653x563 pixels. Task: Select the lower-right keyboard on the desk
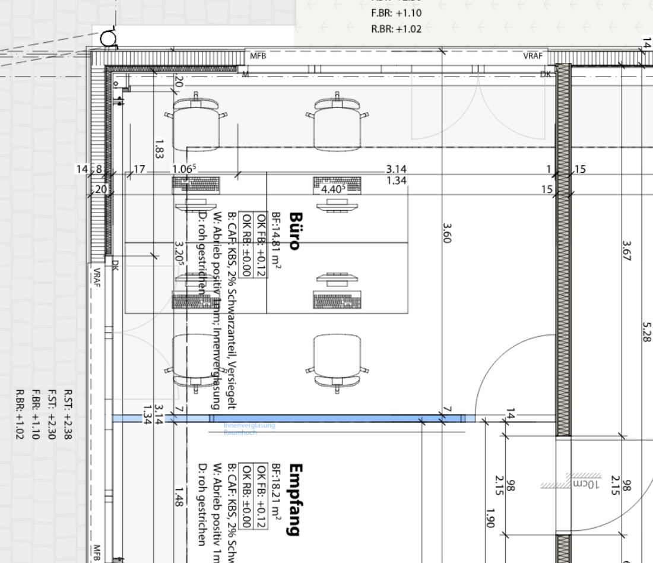coord(337,301)
